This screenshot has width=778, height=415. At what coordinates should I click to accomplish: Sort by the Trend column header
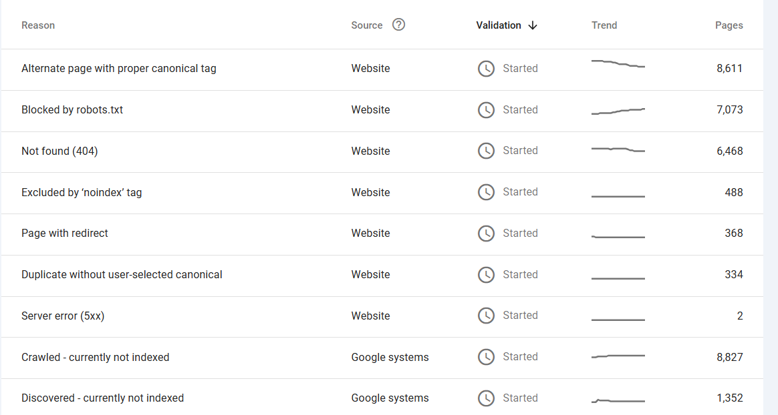604,25
